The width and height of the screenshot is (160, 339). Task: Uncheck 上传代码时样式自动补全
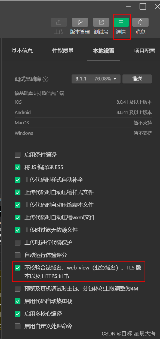point(17,180)
